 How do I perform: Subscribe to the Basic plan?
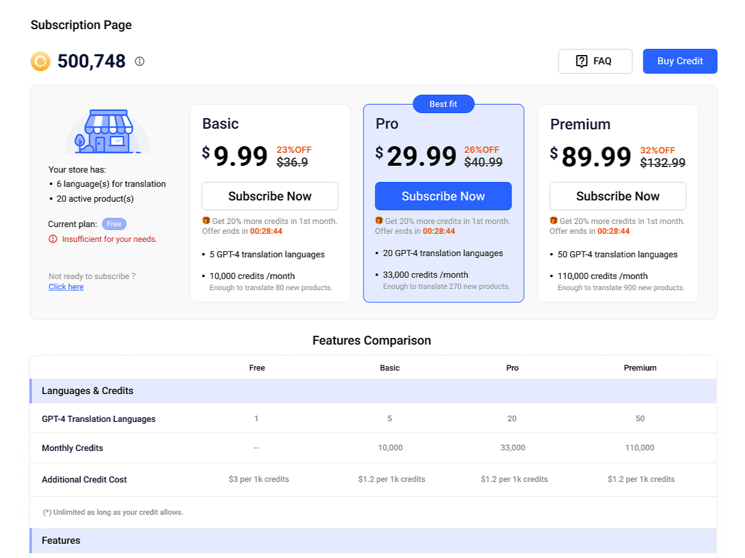(270, 196)
